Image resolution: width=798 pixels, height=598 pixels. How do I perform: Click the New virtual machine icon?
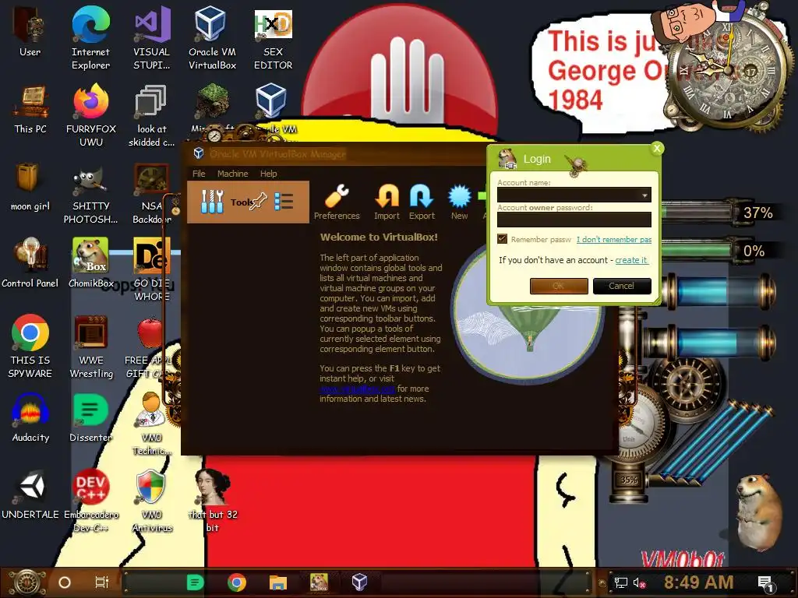459,202
